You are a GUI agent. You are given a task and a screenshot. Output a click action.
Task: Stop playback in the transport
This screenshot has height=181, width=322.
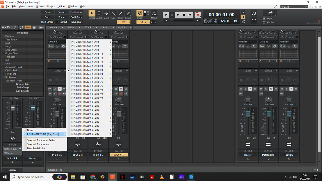172,15
